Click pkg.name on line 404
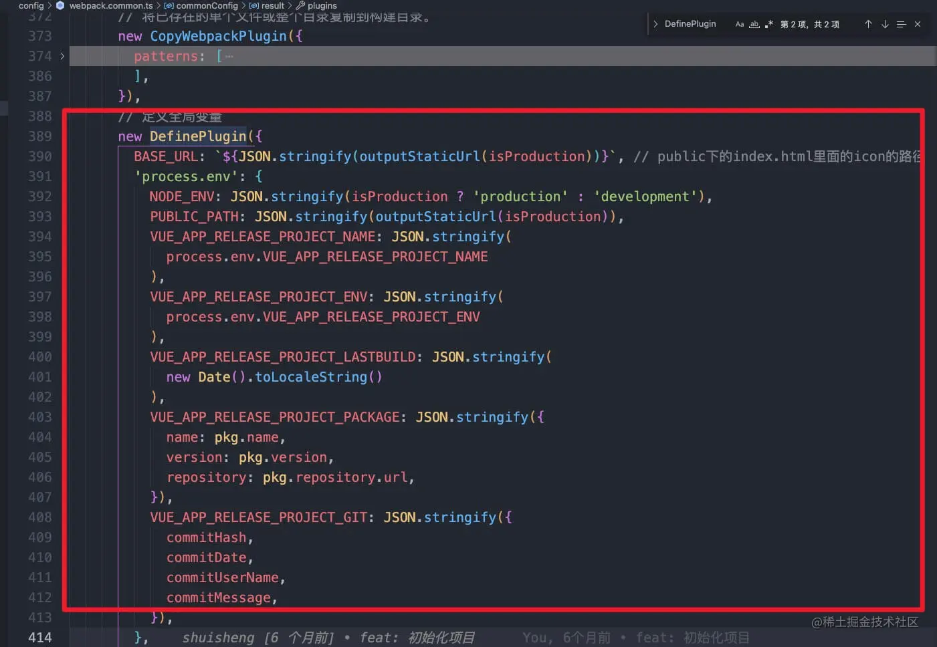 [246, 437]
